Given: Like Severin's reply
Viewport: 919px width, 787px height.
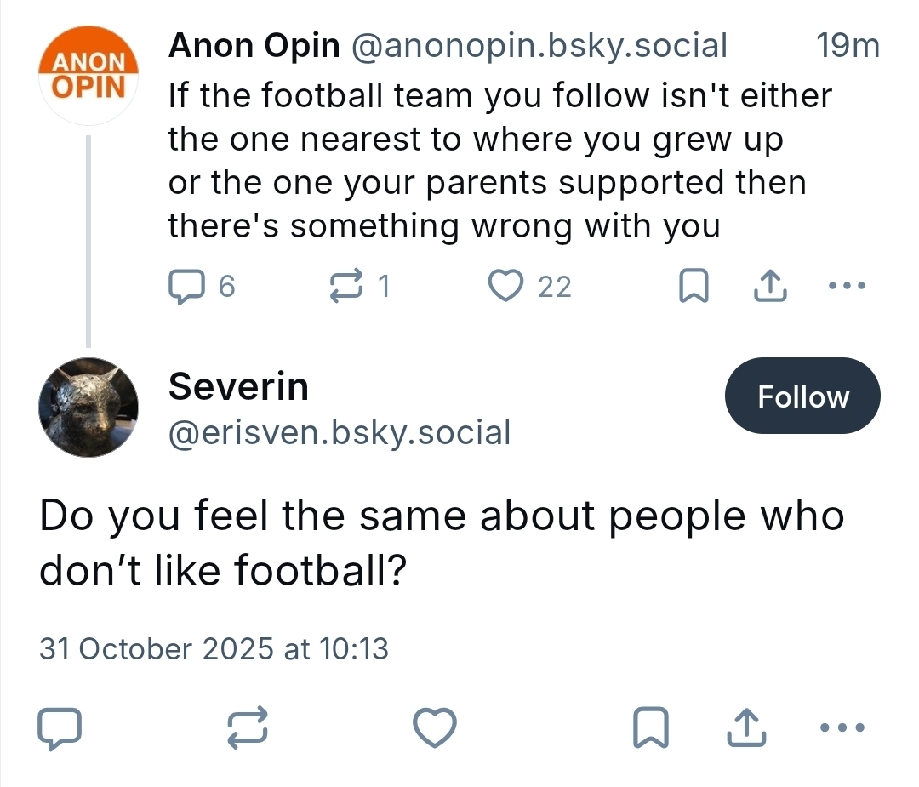Looking at the screenshot, I should tap(435, 728).
